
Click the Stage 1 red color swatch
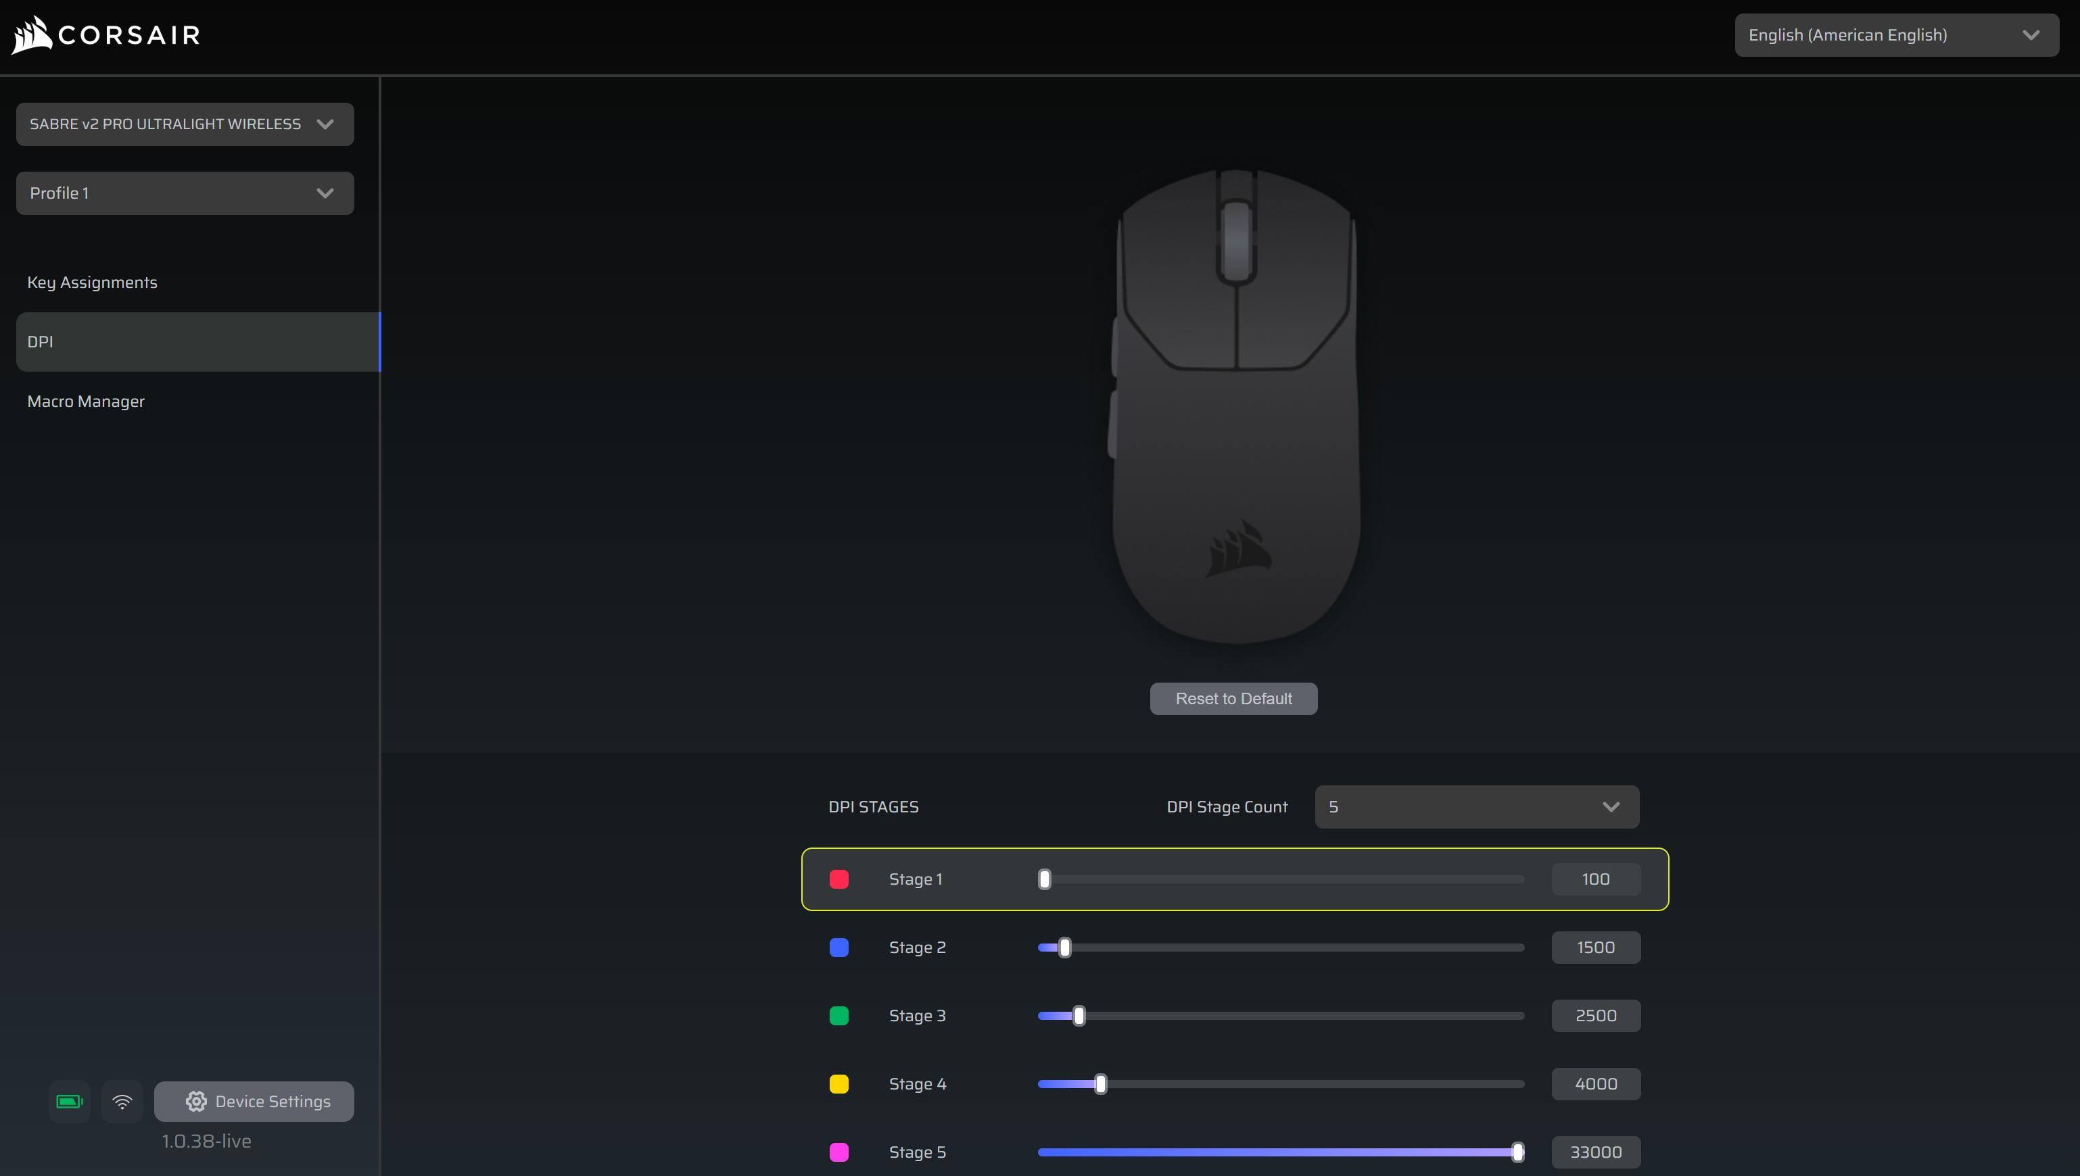(x=838, y=879)
